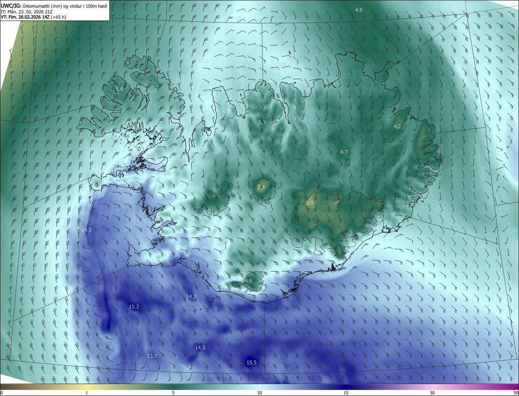
Task: Click the map value label 10.0
Action: tap(203, 61)
